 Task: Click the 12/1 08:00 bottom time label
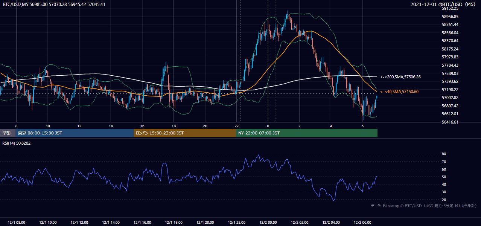16,223
